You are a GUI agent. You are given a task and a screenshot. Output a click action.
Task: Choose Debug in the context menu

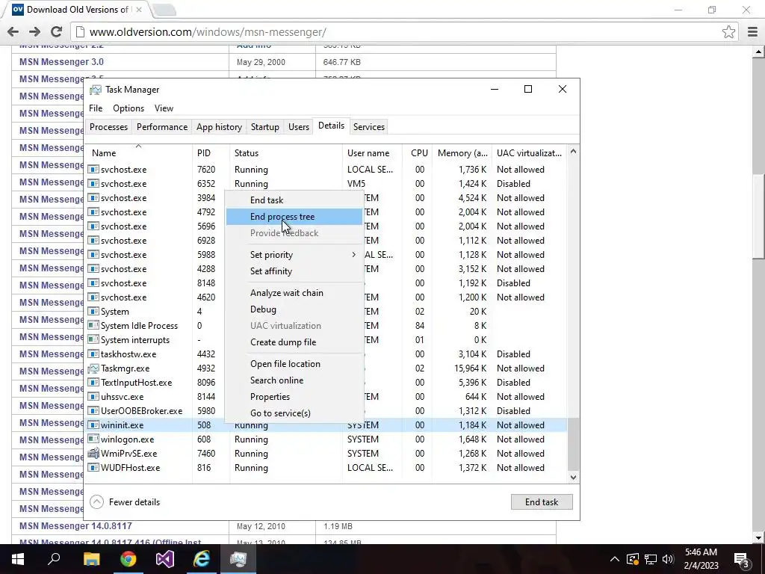(294, 309)
